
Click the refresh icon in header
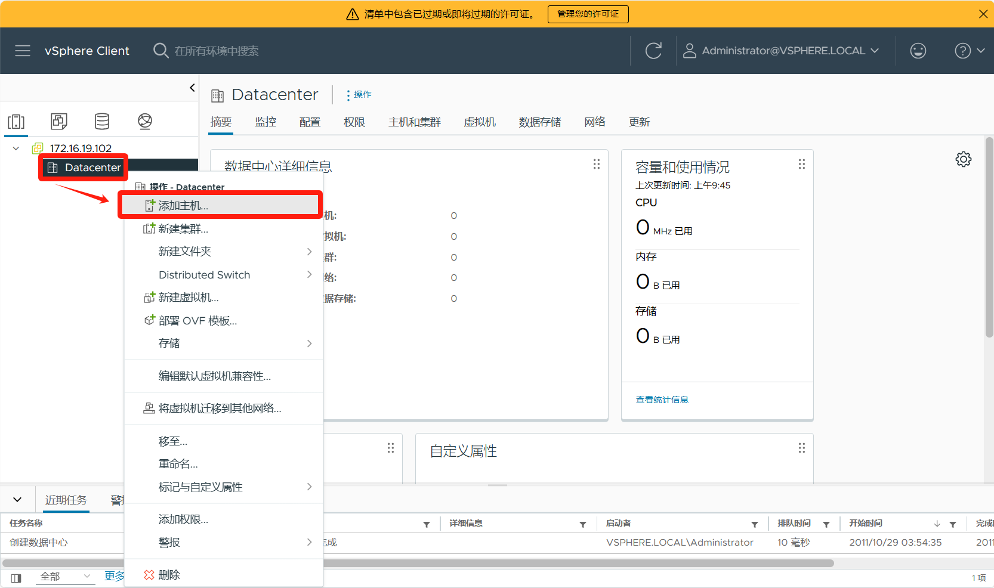click(653, 51)
